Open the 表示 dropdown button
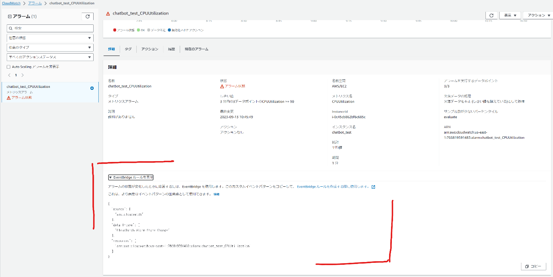Screen dimensions: 553x277 tap(510, 15)
